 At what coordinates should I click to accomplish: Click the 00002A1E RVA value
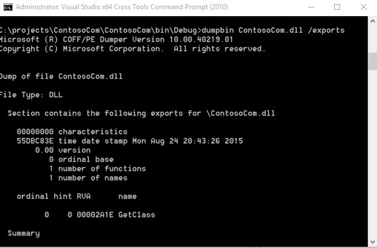coord(95,215)
